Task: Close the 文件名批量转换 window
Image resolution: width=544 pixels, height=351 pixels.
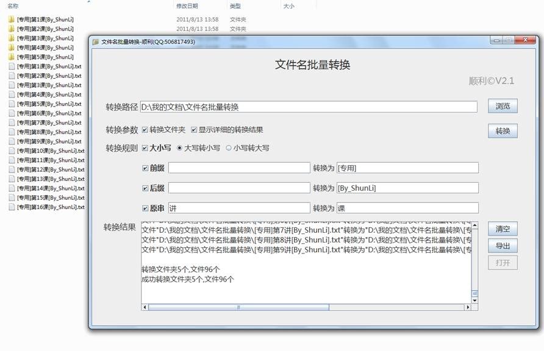Action: [525, 41]
